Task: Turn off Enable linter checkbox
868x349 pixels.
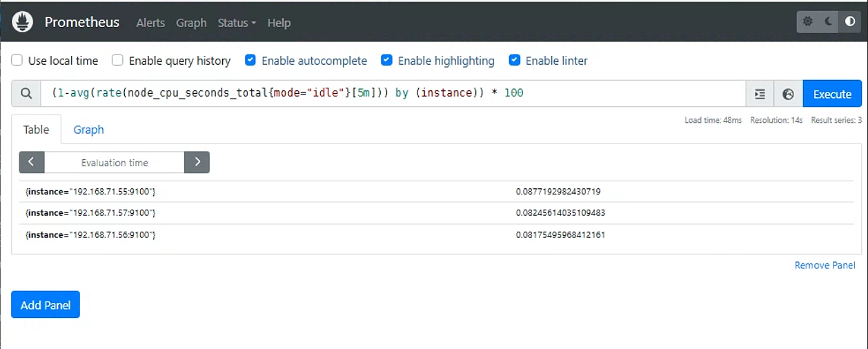Action: click(x=514, y=60)
